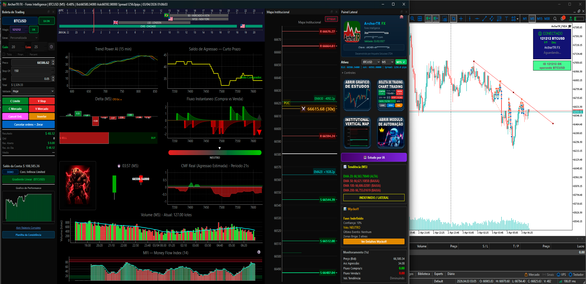586x284 pixels.
Task: Click the Inverter position button
Action: pos(42,117)
